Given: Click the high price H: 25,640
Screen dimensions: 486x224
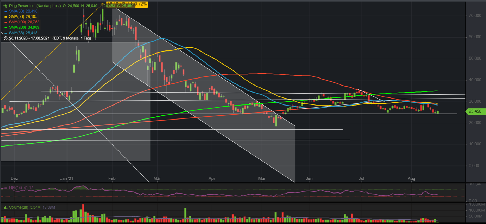Looking at the screenshot, I should (x=89, y=6).
